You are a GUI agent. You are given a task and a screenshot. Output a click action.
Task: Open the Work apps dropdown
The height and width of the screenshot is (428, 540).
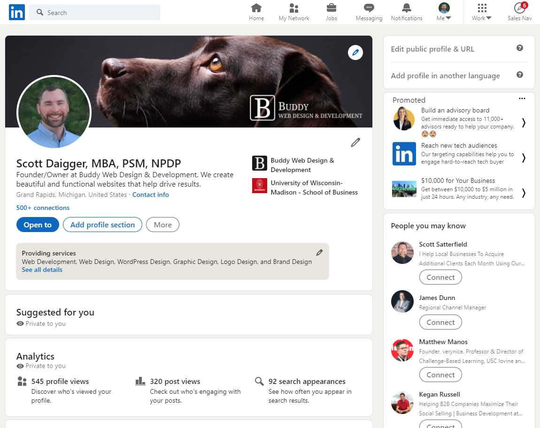click(481, 12)
